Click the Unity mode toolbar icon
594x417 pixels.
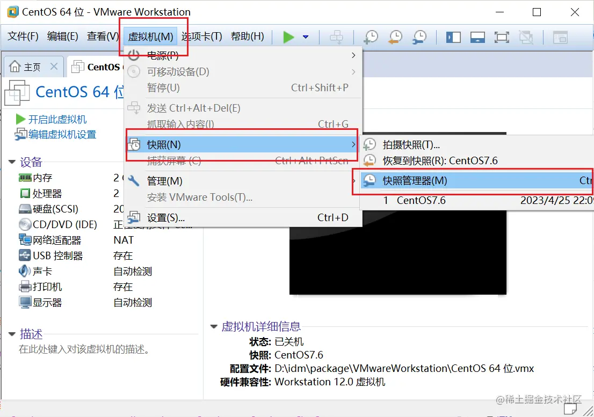(x=526, y=38)
